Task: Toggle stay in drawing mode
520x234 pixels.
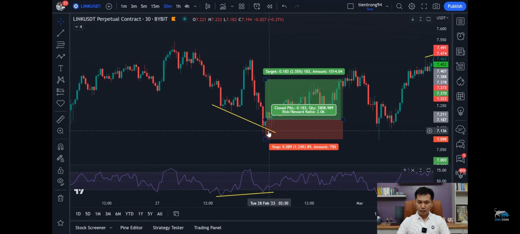Action: pyautogui.click(x=61, y=158)
